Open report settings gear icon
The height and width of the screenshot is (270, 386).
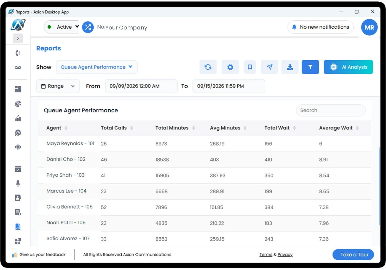coord(230,67)
